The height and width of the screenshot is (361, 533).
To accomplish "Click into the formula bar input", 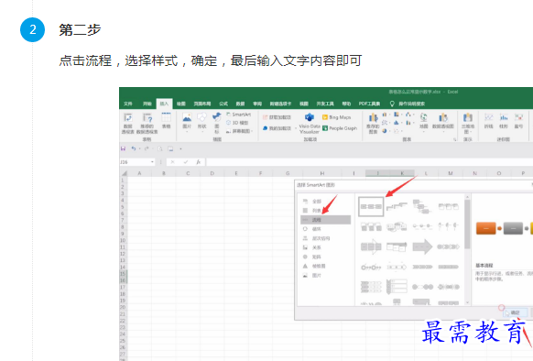I will pyautogui.click(x=369, y=162).
